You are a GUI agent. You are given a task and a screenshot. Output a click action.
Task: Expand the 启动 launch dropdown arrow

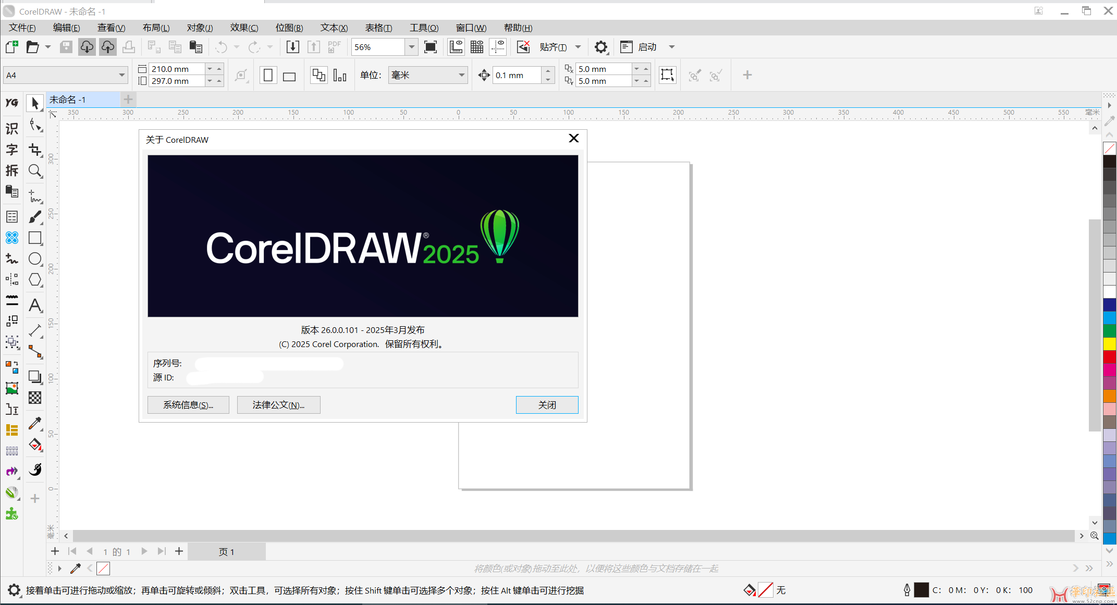[672, 47]
